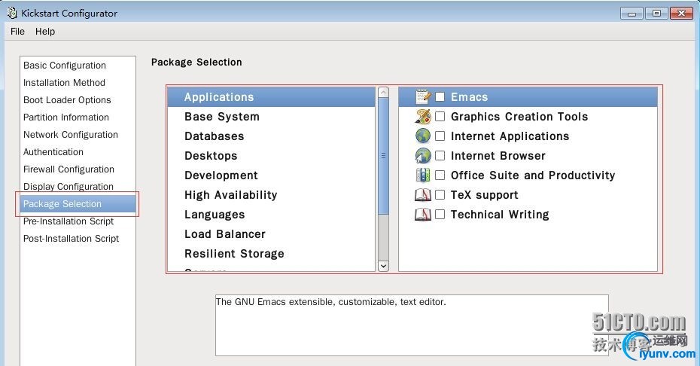Close the Kickstart Configurator window
Image resolution: width=700 pixels, height=366 pixels.
[681, 14]
